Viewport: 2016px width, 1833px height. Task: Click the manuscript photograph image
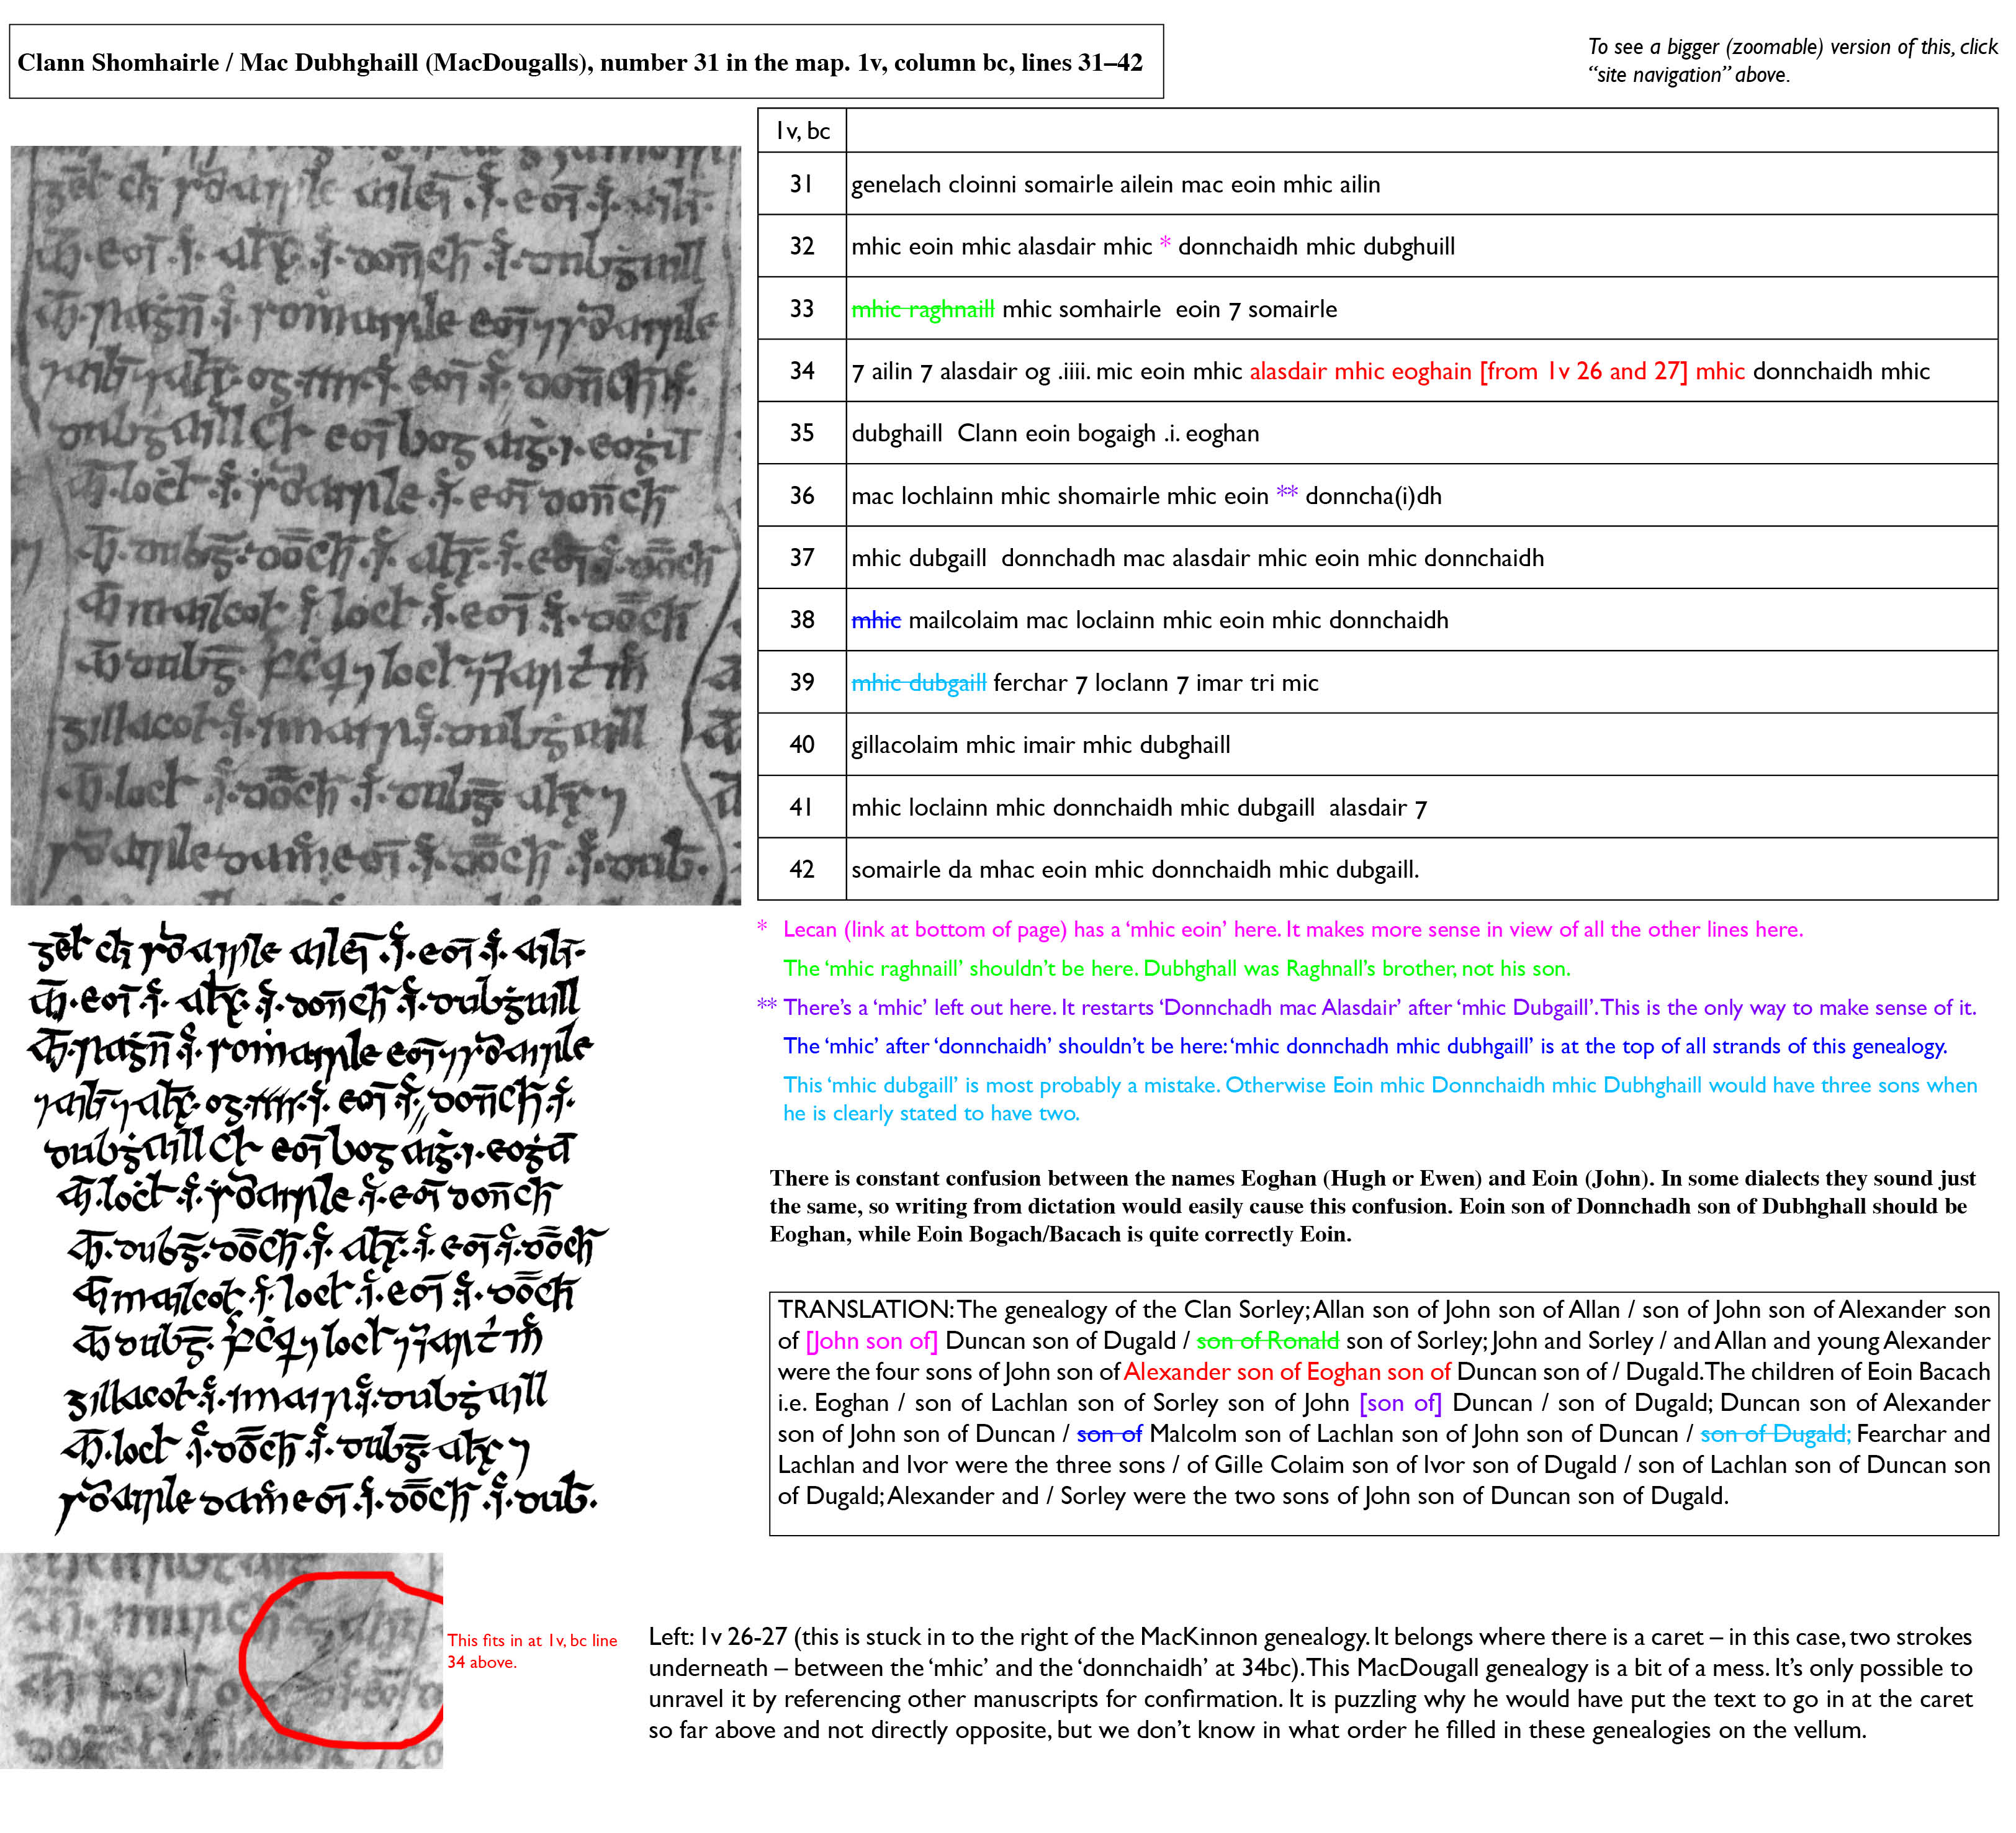click(x=375, y=525)
